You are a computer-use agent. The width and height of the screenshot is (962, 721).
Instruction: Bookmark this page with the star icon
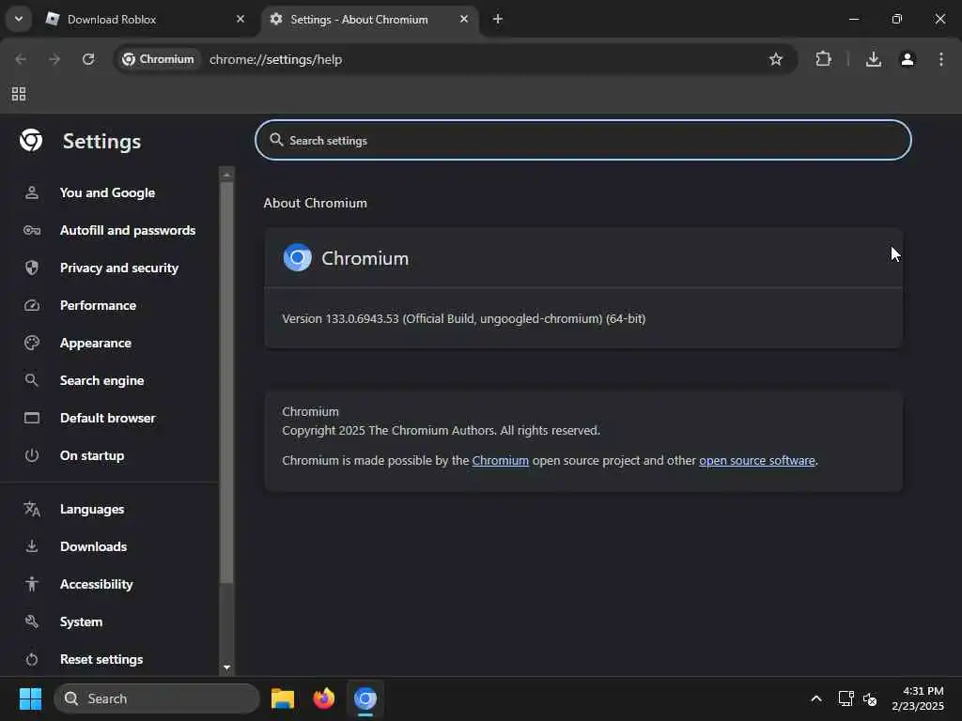point(775,59)
